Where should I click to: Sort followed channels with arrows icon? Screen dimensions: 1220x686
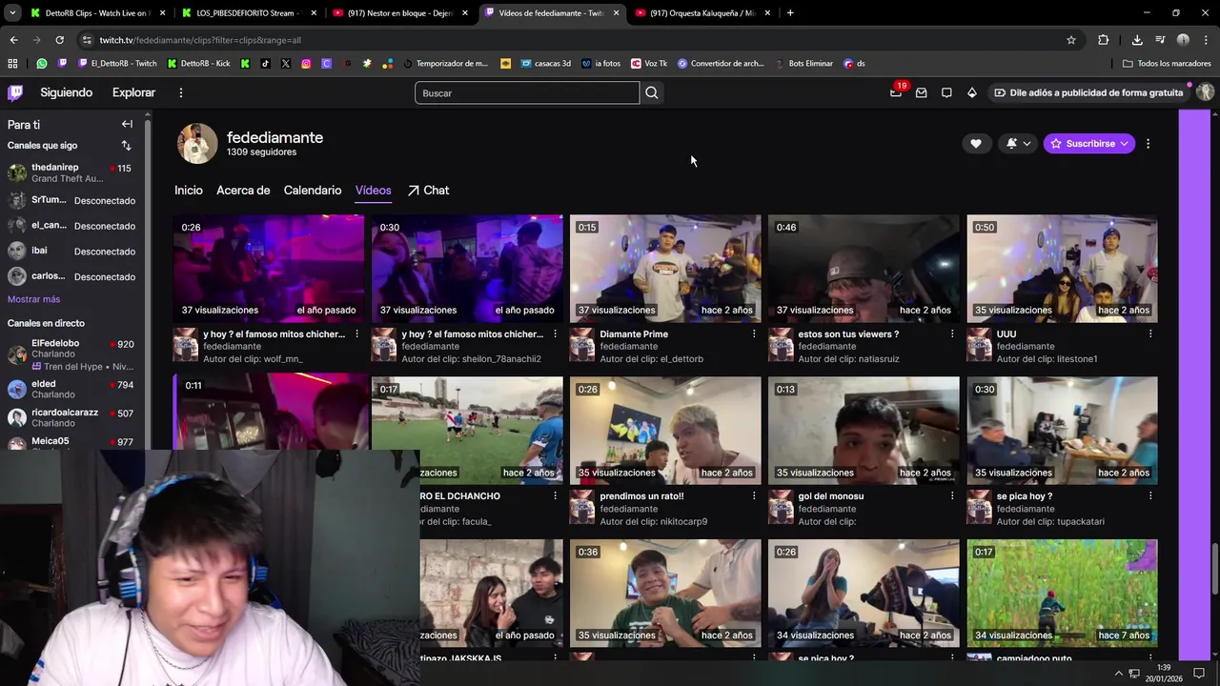pos(126,146)
